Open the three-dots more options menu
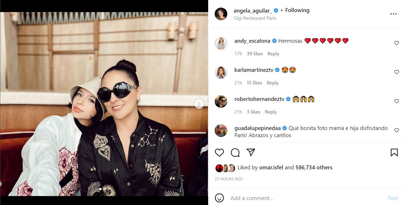Image resolution: width=404 pixels, height=205 pixels. [x=393, y=14]
